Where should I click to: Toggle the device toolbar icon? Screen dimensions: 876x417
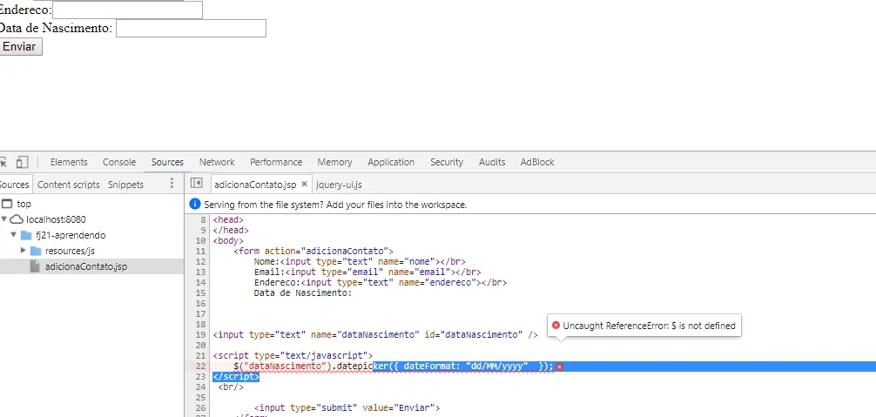point(22,162)
